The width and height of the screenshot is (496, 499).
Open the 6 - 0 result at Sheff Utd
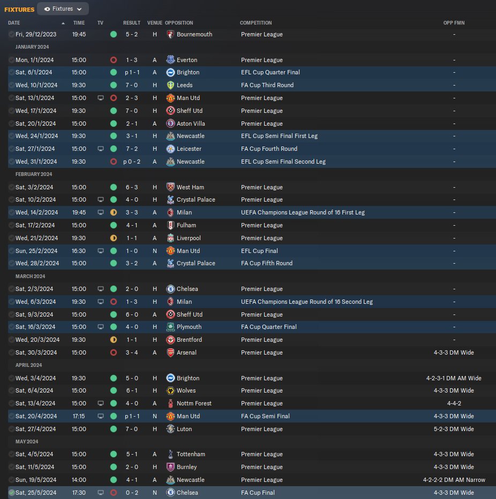pos(132,314)
